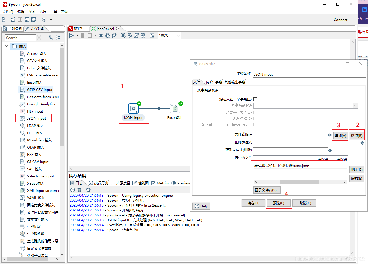
Task: Open the 文件(F) menu
Action: click(x=8, y=12)
